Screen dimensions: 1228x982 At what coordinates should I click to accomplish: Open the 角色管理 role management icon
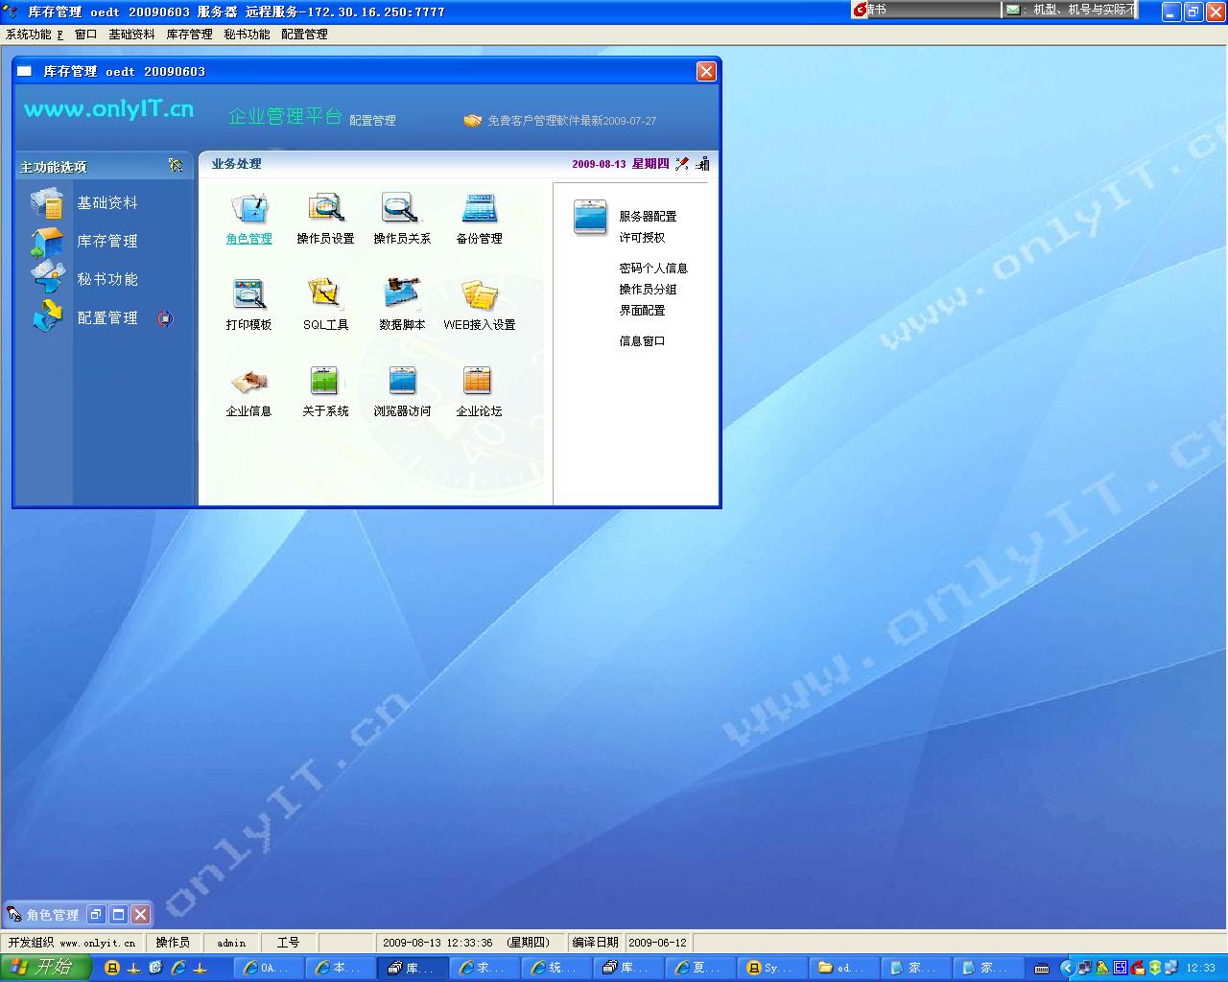[248, 209]
